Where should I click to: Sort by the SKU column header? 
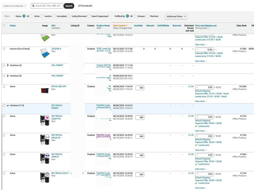click(53, 26)
